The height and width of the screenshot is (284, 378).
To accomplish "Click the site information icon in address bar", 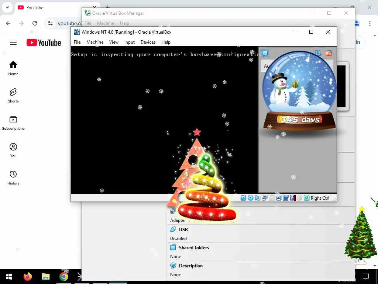I will [50, 23].
